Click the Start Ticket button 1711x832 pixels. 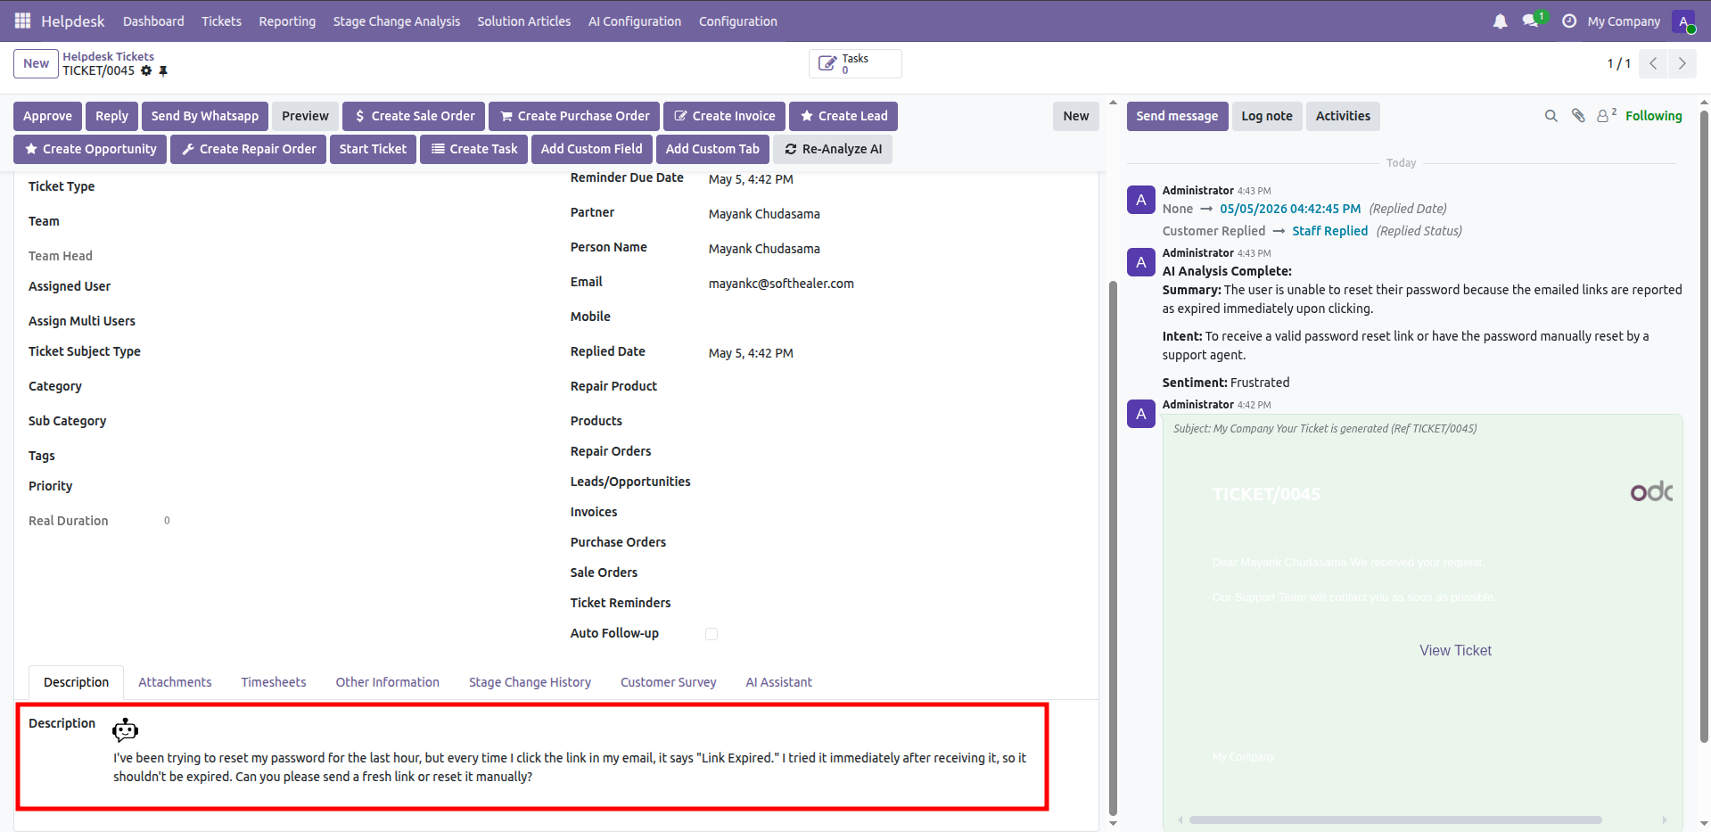pyautogui.click(x=373, y=149)
